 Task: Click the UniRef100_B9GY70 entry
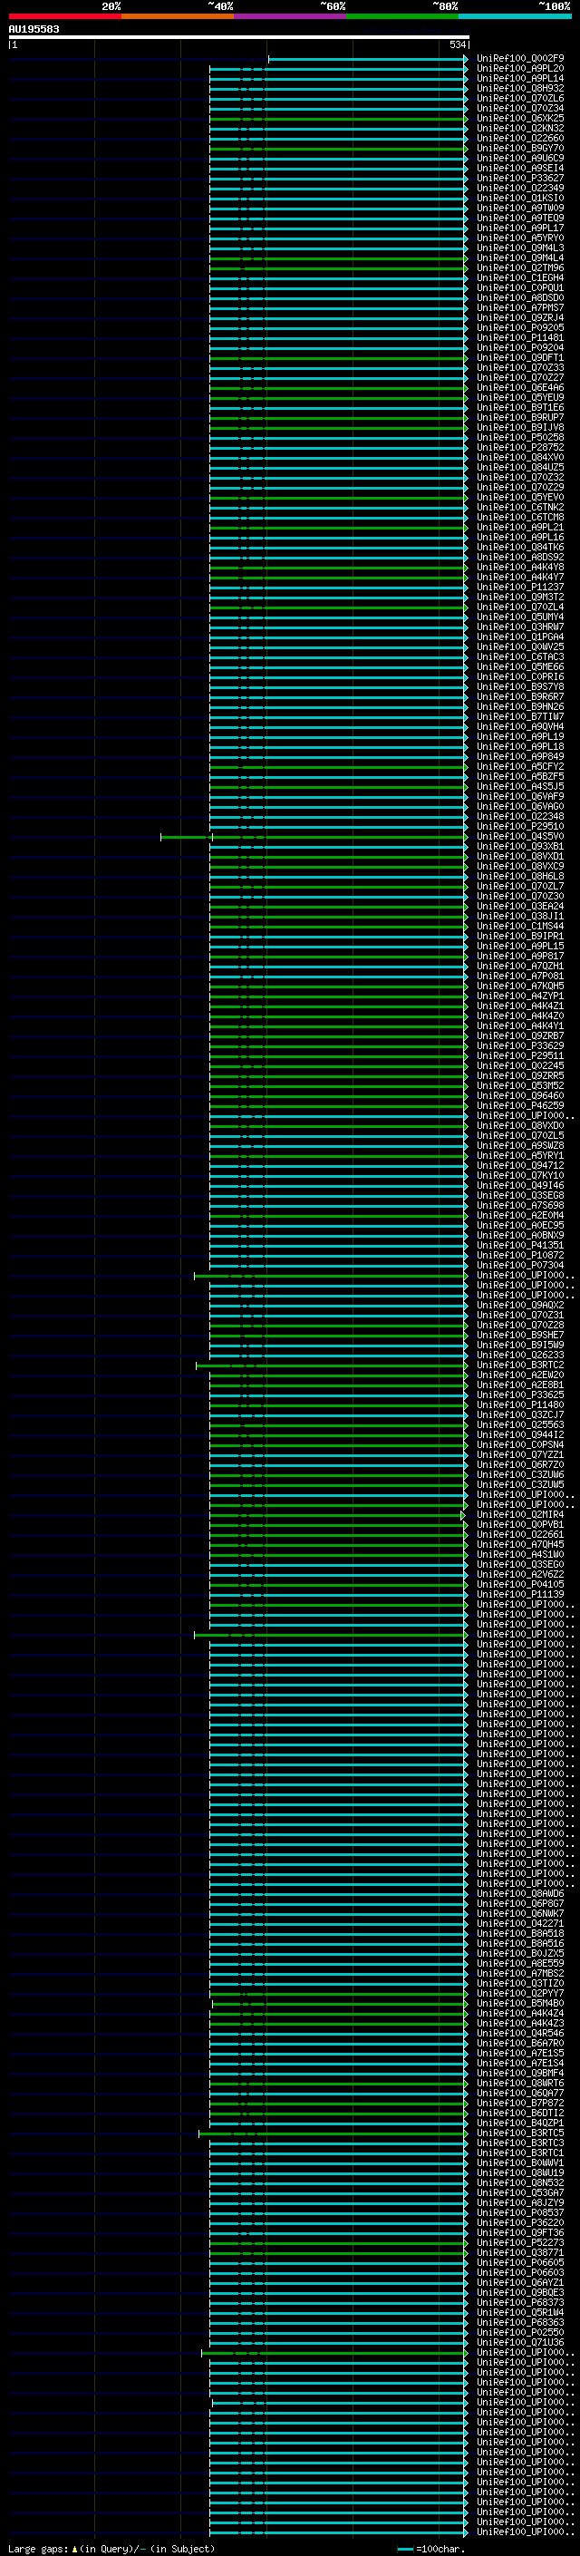(520, 148)
